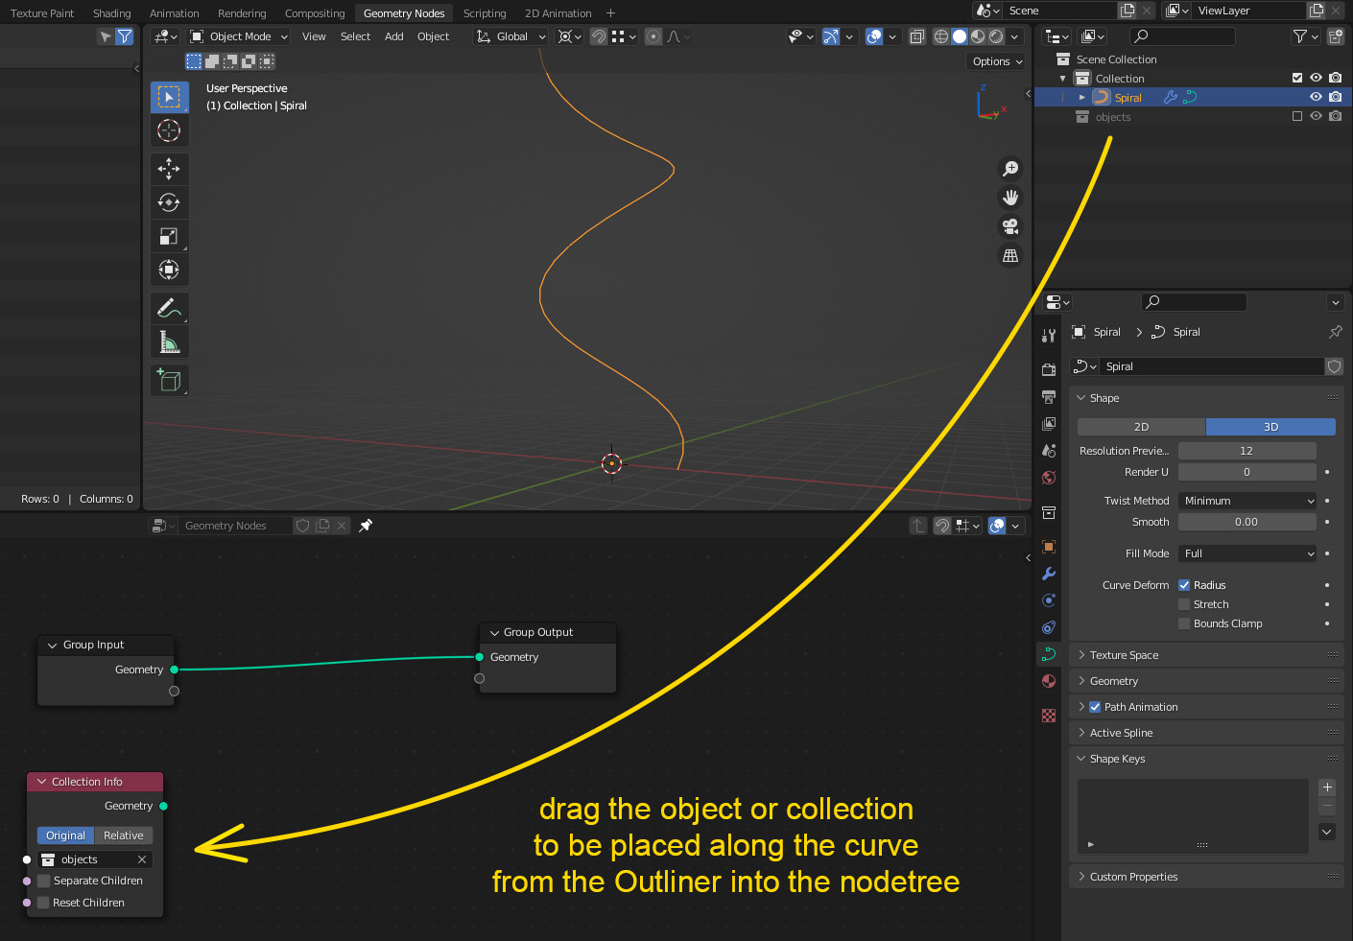
Task: Choose the Measure tool
Action: click(169, 341)
